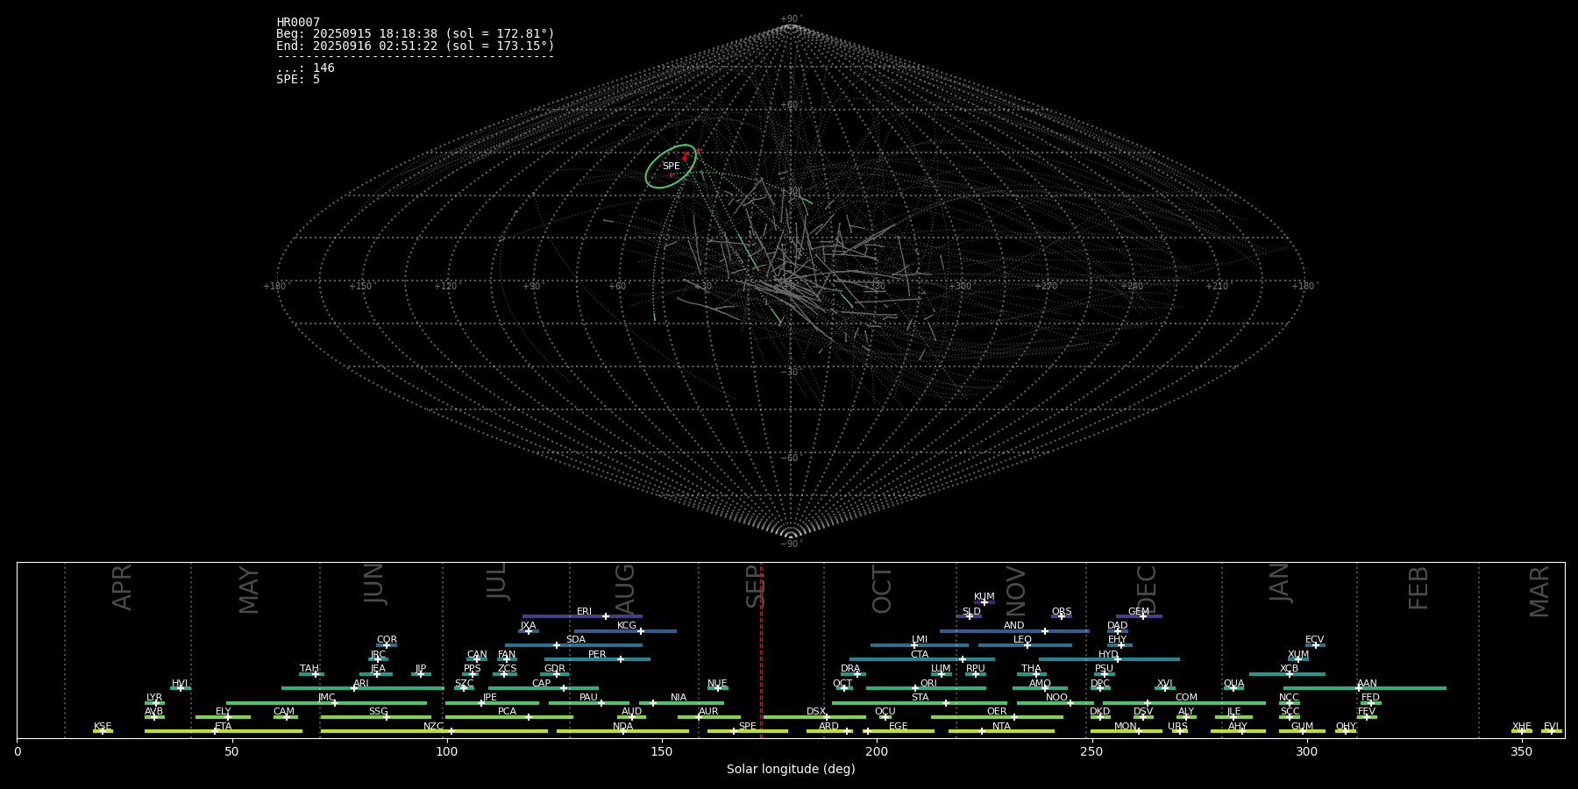This screenshot has width=1578, height=789.
Task: Click the SPE label in the timeline
Action: pyautogui.click(x=748, y=727)
